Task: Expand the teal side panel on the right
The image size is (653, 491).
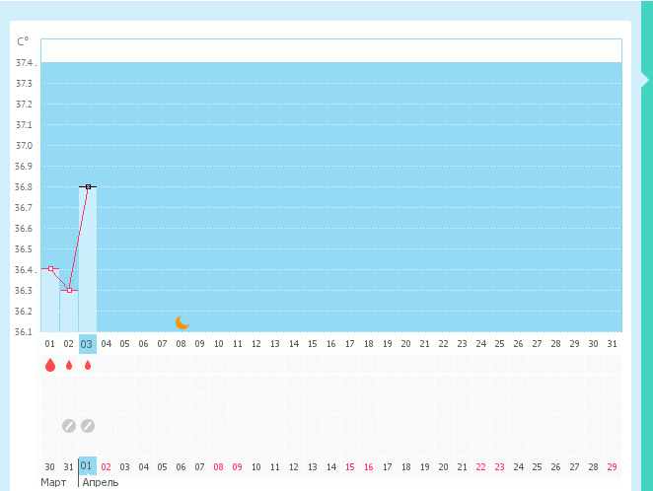Action: click(x=645, y=81)
